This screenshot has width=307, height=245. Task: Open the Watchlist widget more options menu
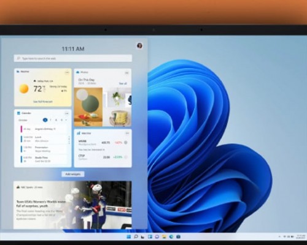click(x=127, y=134)
